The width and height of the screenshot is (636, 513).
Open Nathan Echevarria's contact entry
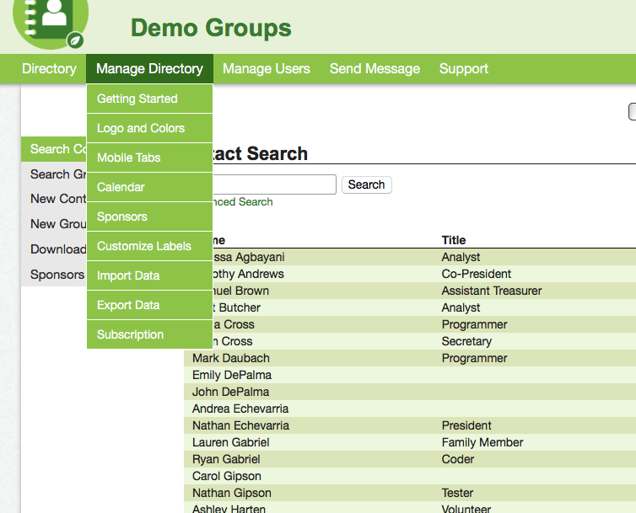[240, 425]
